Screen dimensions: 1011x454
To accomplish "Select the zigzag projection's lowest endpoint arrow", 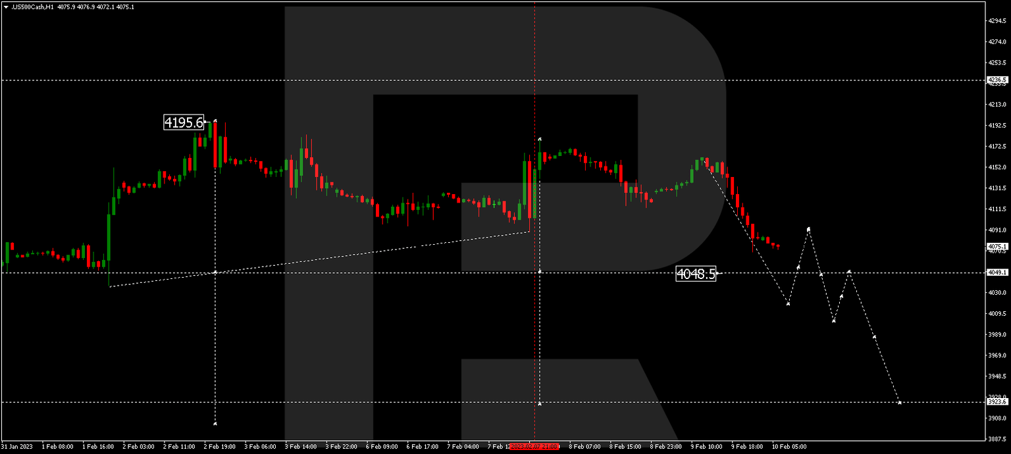I will pos(899,401).
